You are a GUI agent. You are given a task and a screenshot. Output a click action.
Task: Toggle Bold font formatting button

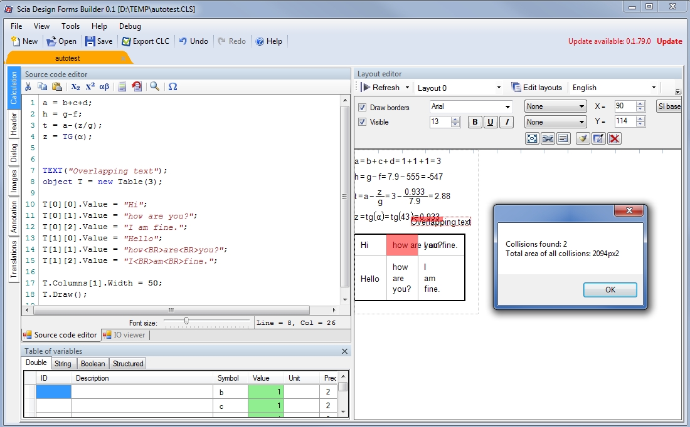point(475,122)
